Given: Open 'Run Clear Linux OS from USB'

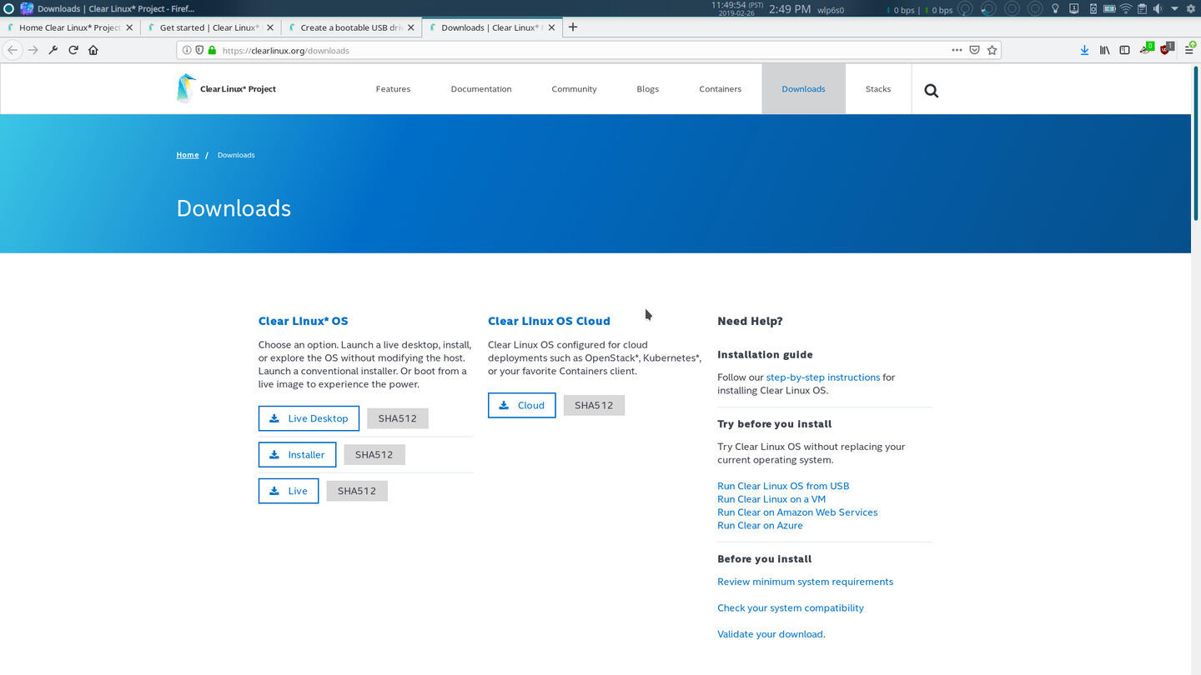Looking at the screenshot, I should [x=783, y=486].
